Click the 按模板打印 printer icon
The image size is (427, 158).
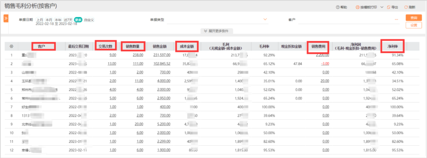pyautogui.click(x=357, y=7)
